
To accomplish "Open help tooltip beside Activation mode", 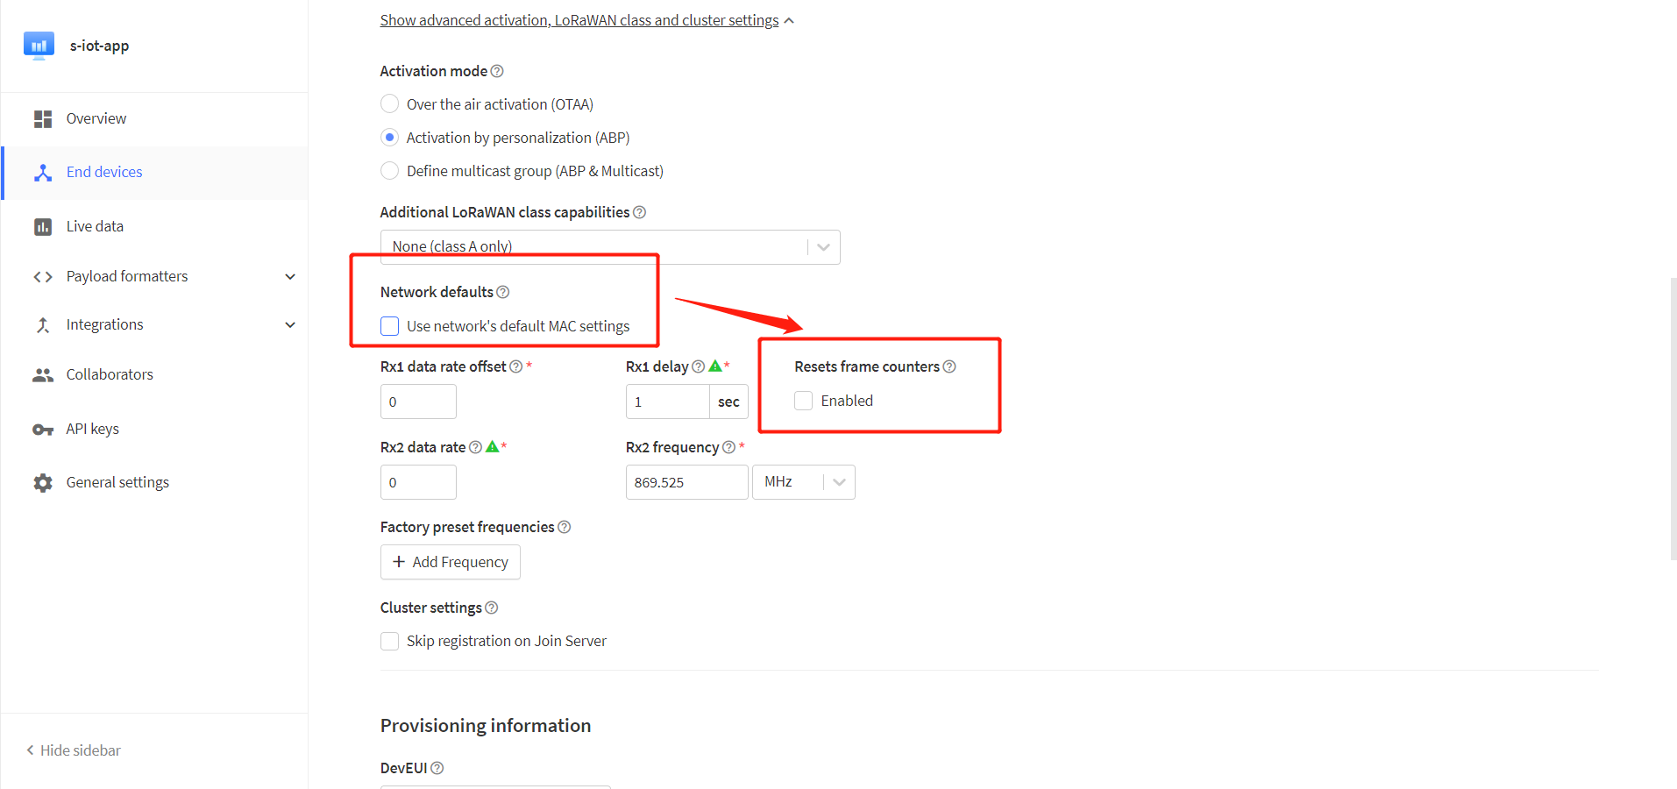I will (x=497, y=71).
